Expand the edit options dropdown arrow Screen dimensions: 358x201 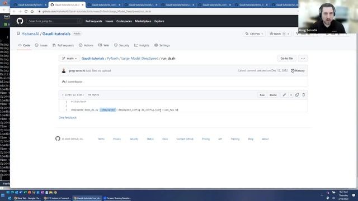click(x=291, y=95)
